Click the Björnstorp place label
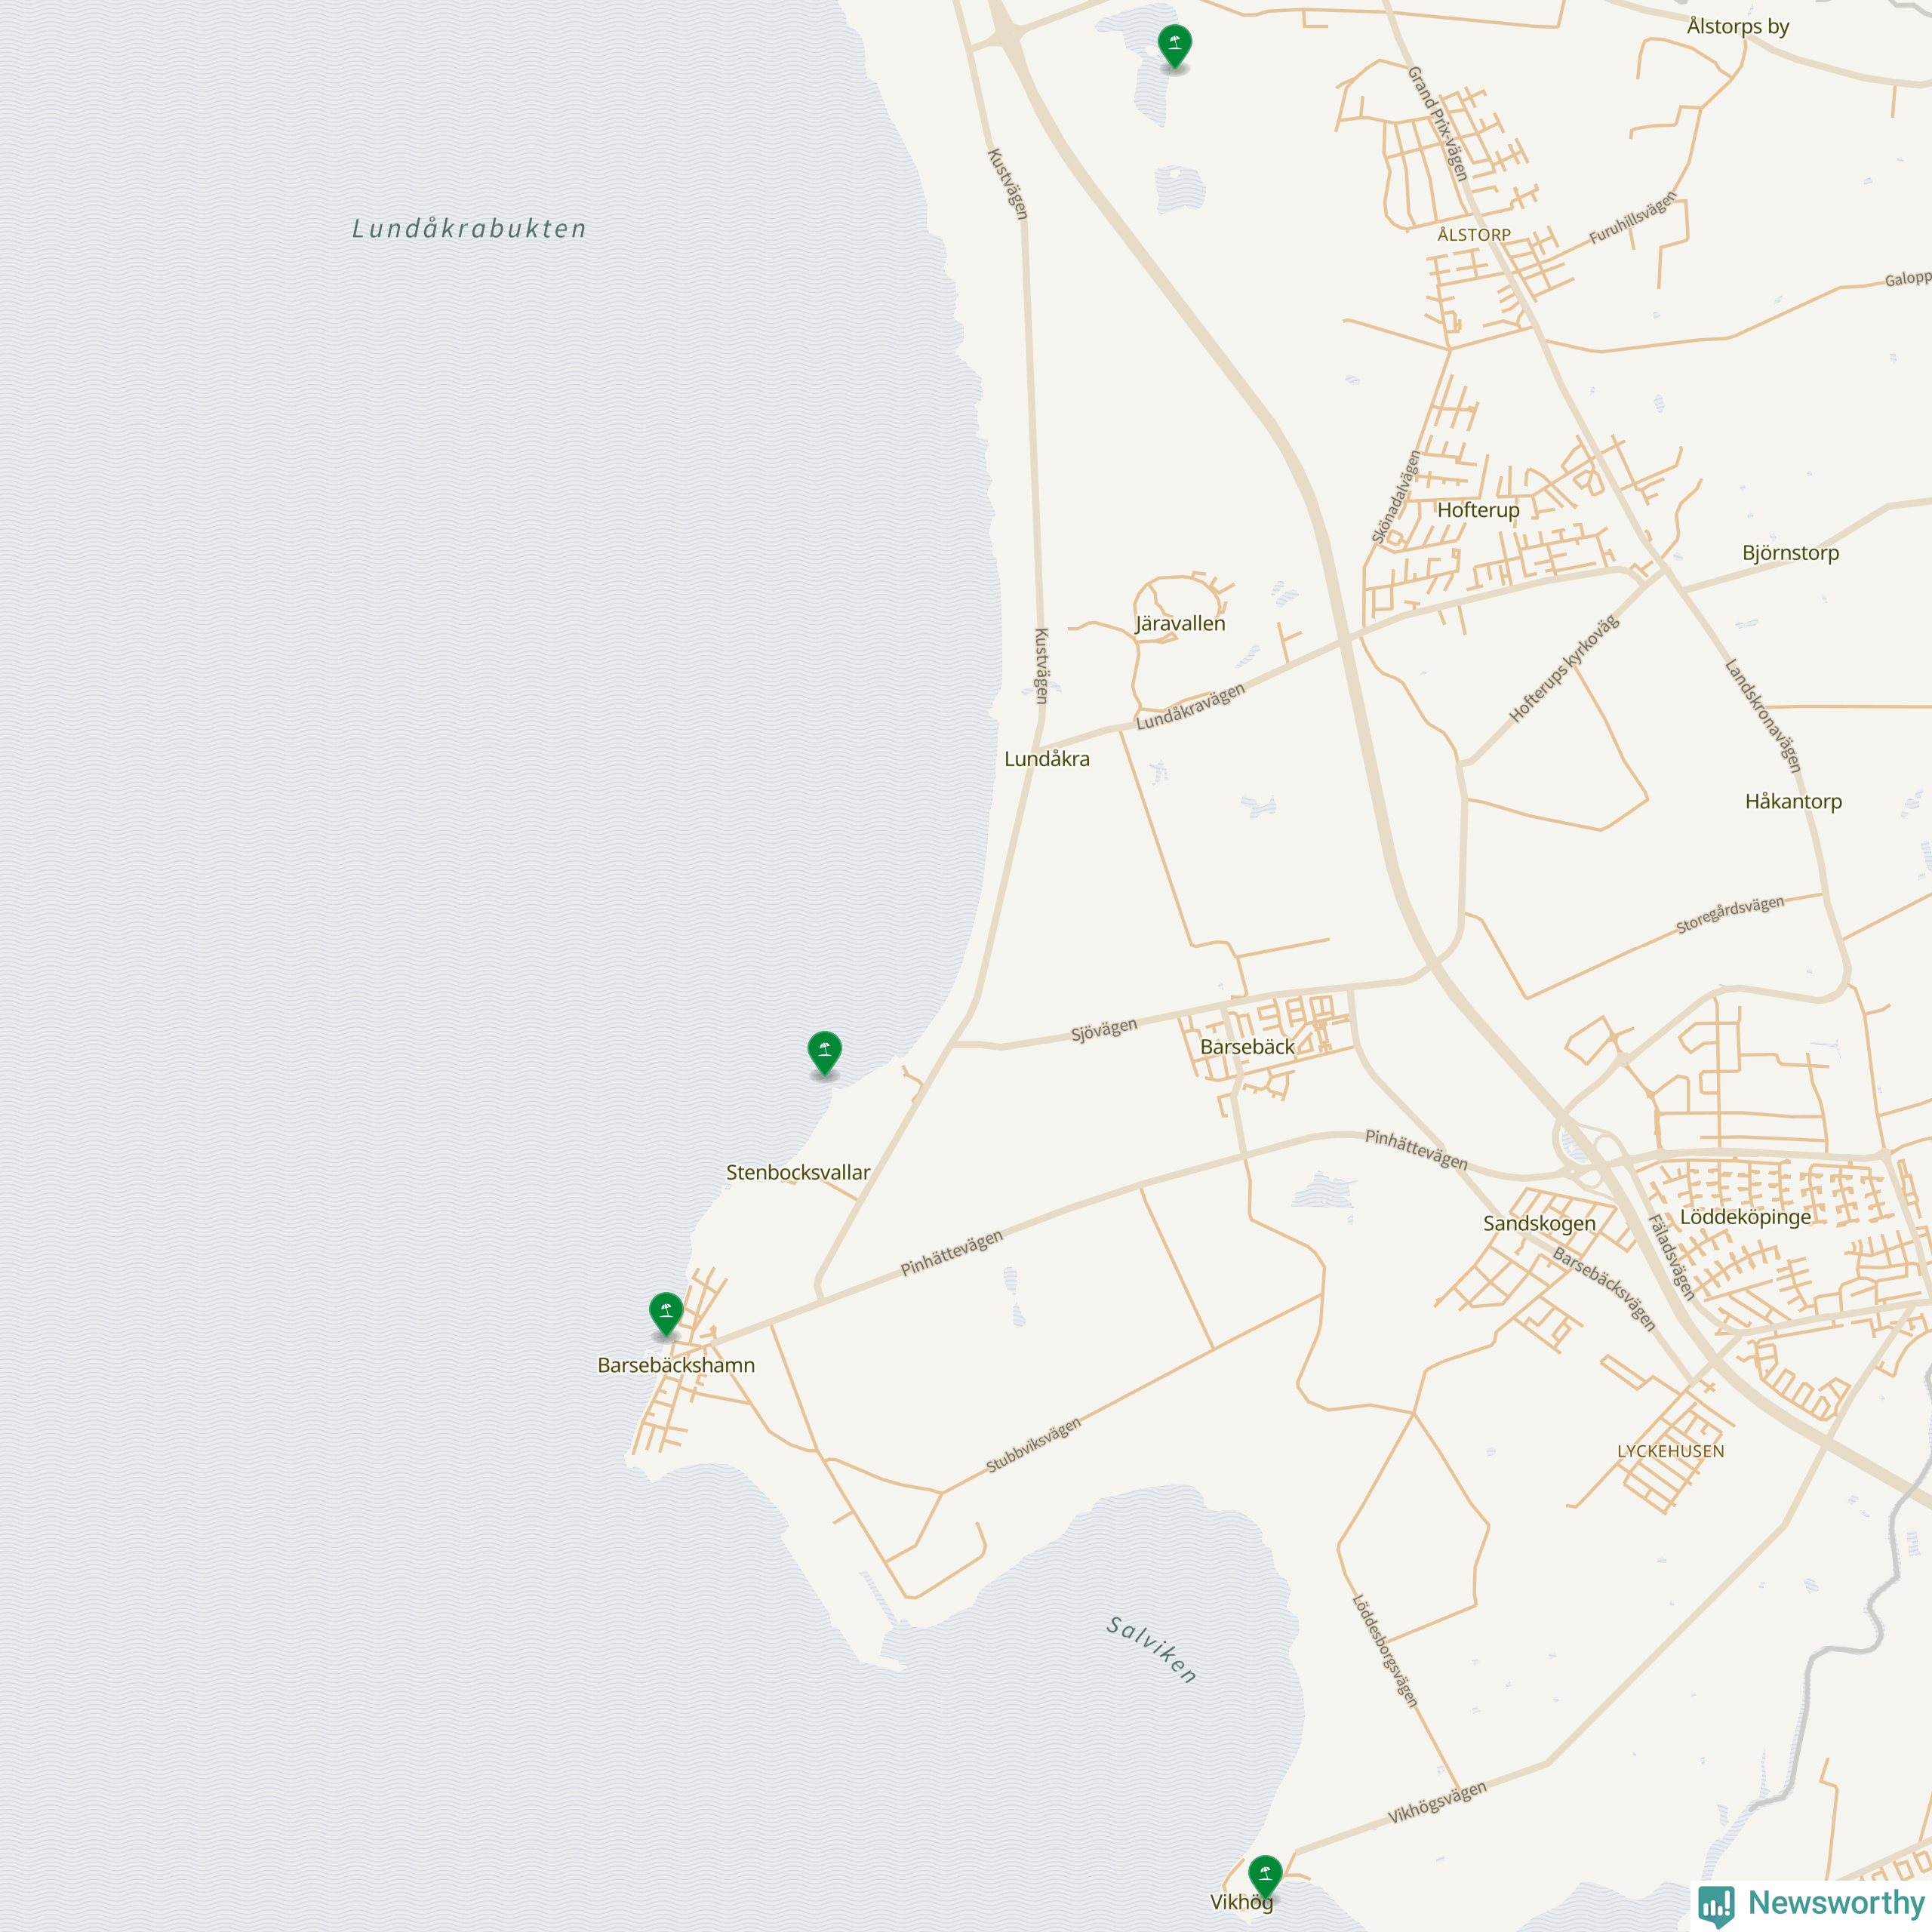 (1790, 553)
